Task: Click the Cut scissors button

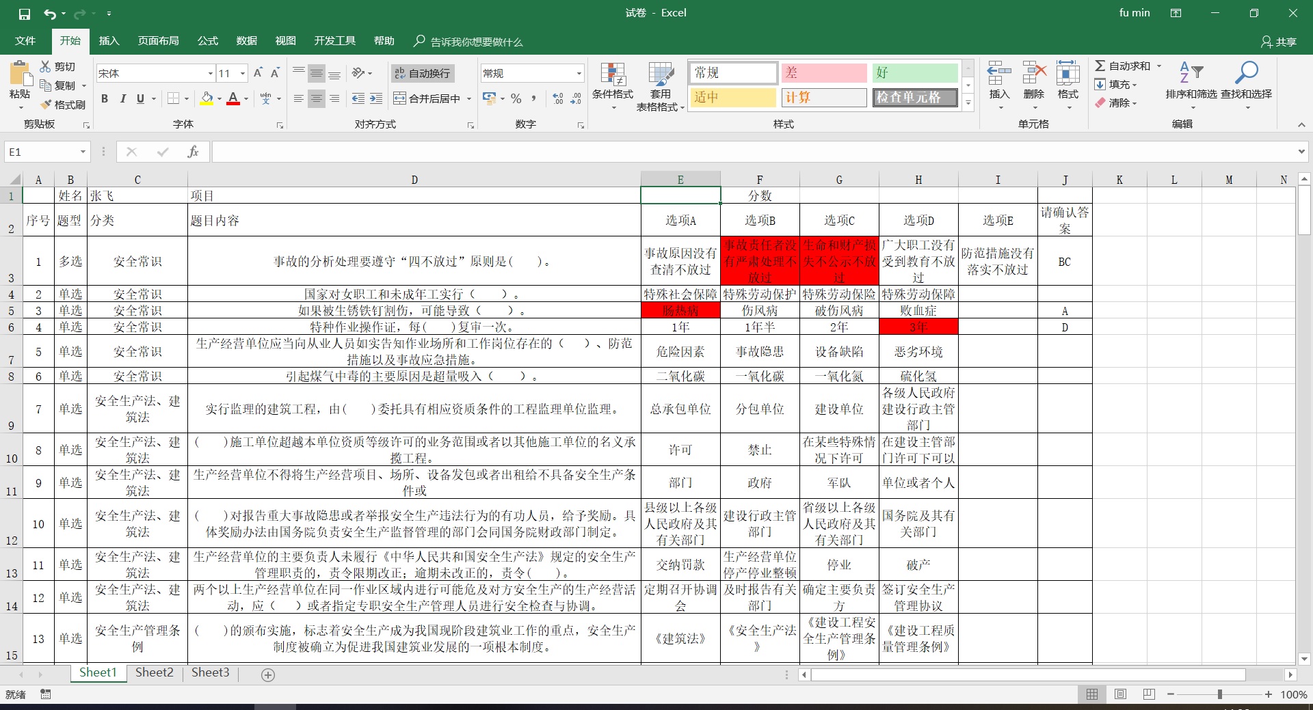Action: pos(57,66)
